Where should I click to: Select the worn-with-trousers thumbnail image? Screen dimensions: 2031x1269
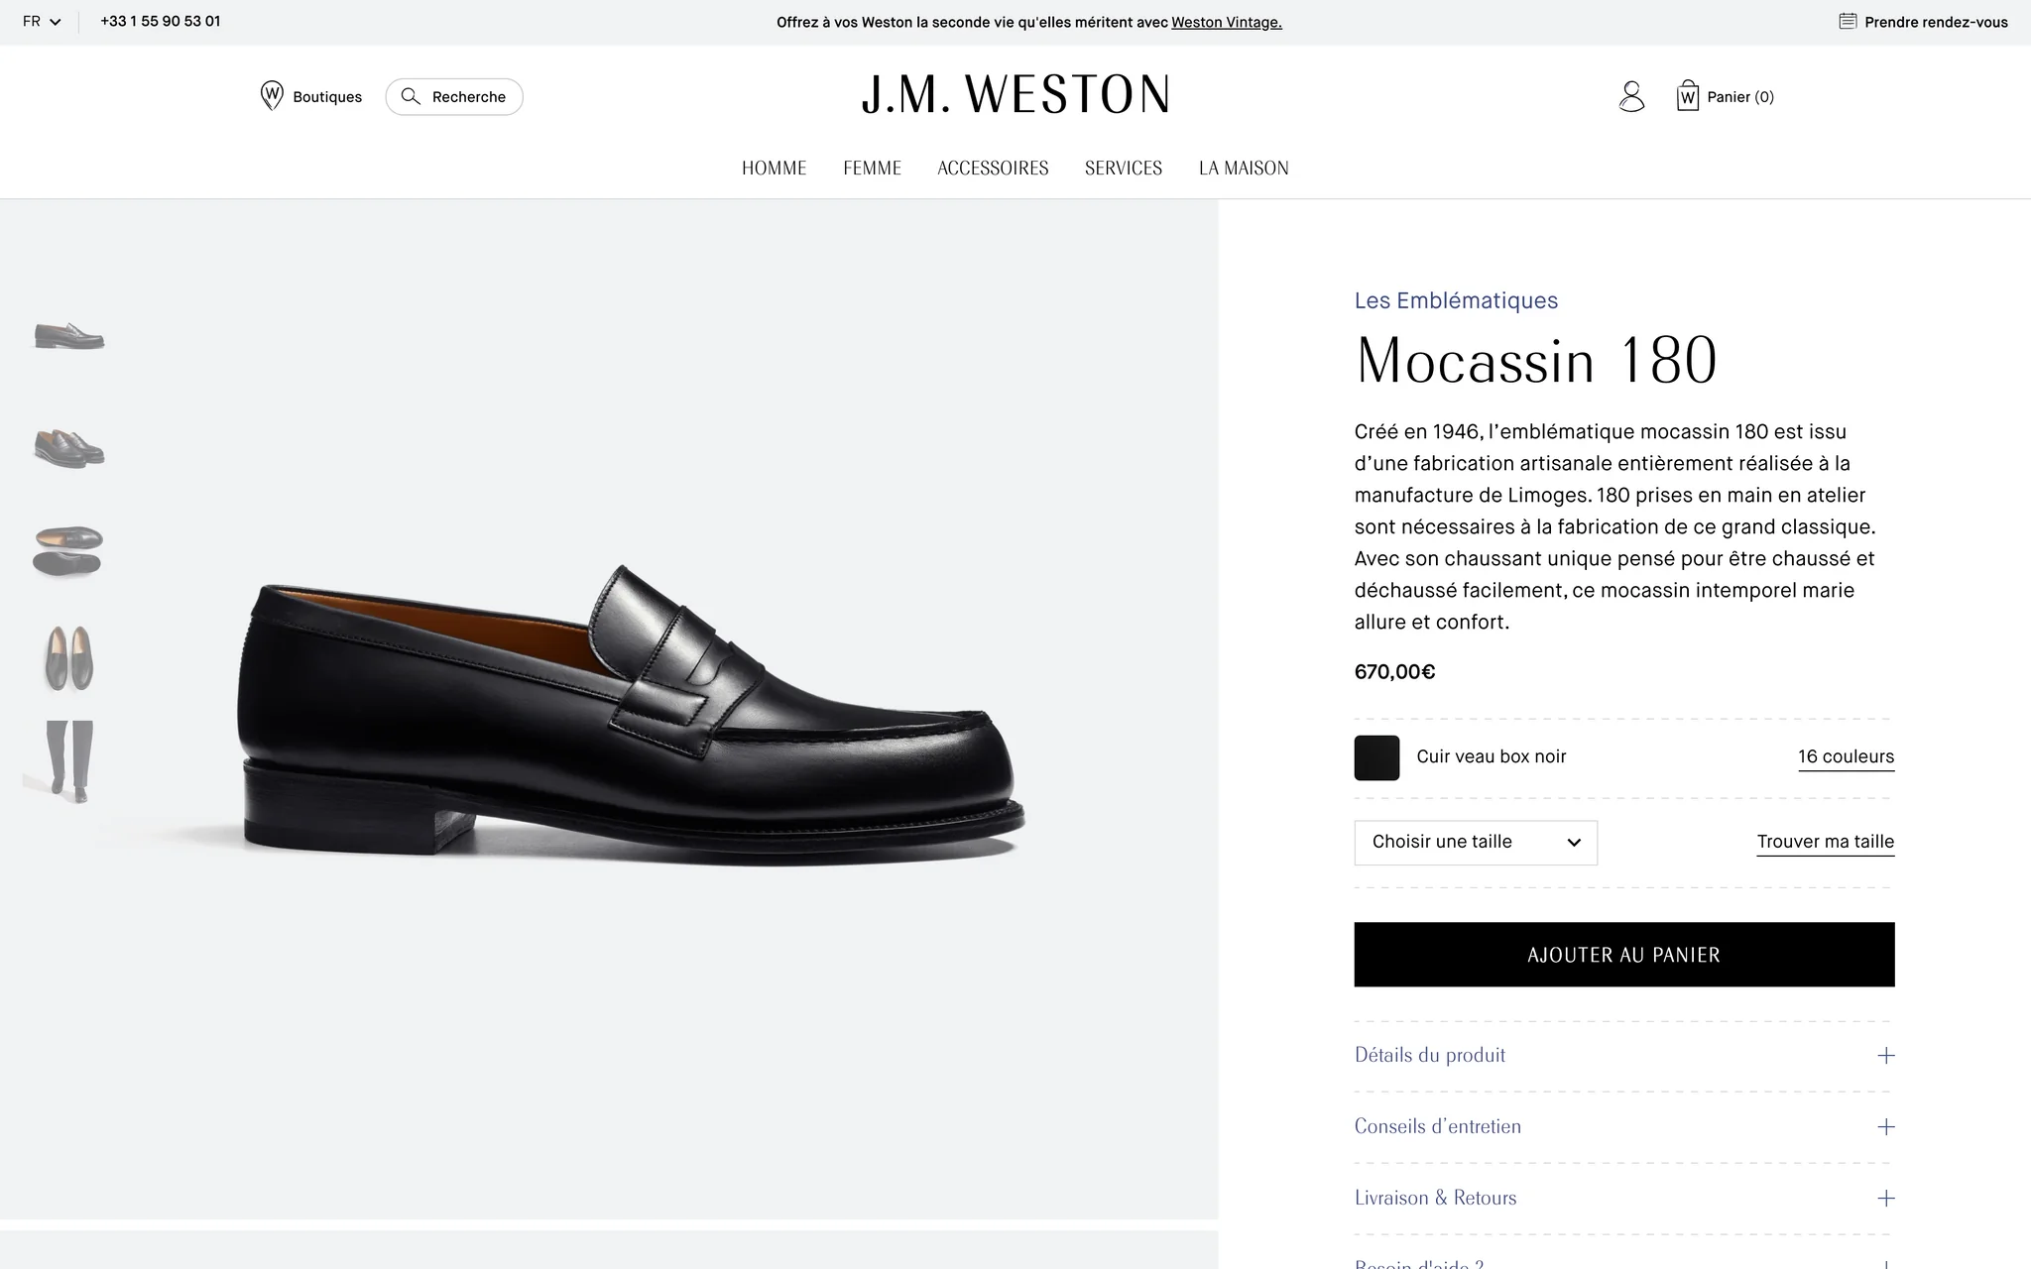pyautogui.click(x=69, y=761)
